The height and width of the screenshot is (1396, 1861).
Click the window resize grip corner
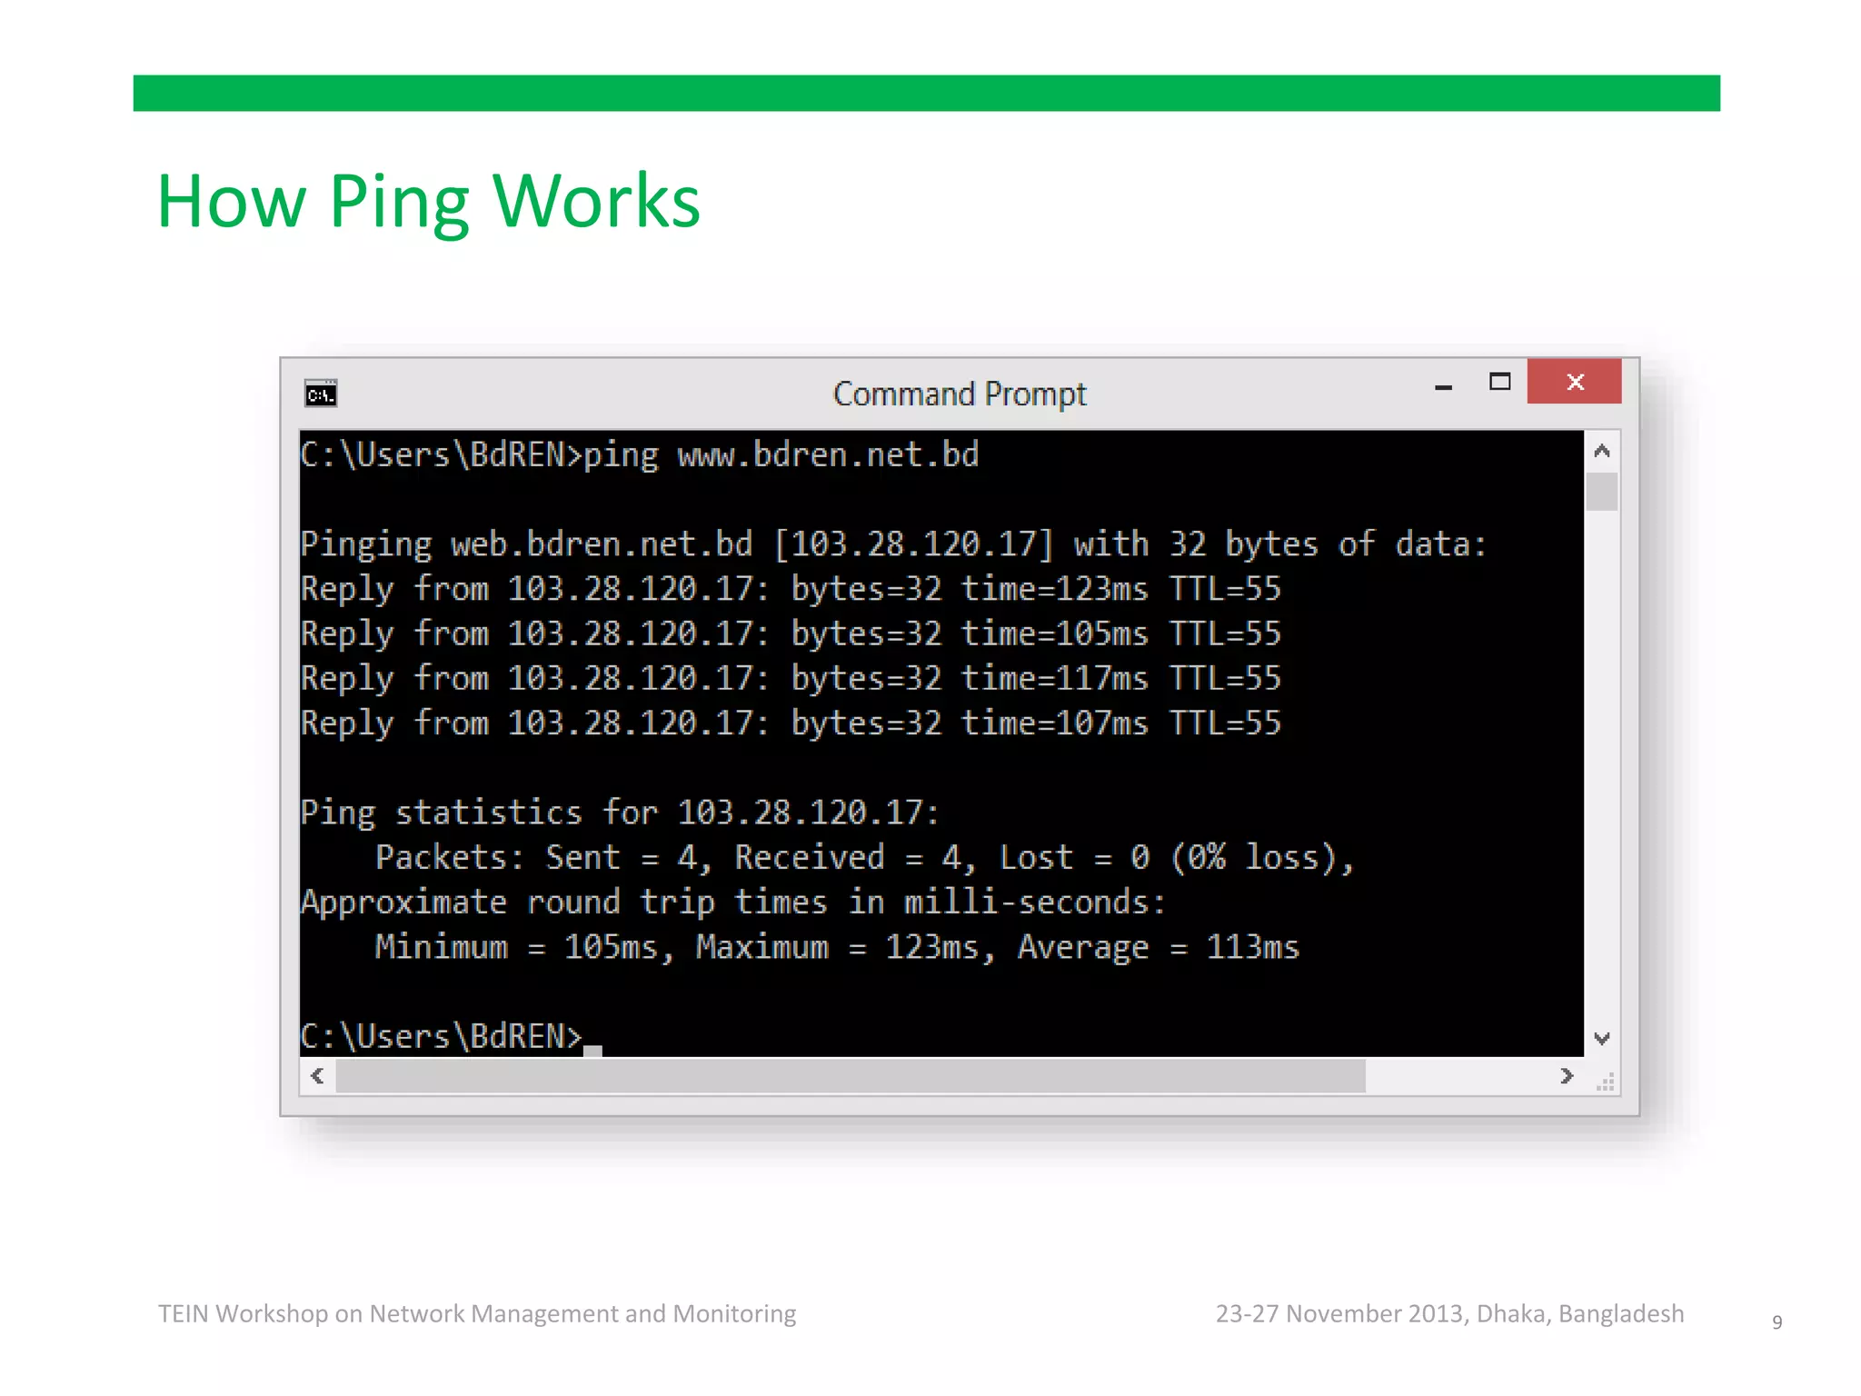coord(1606,1082)
